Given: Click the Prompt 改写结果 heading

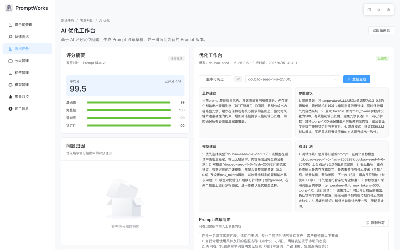Looking at the screenshot, I should [x=214, y=219].
